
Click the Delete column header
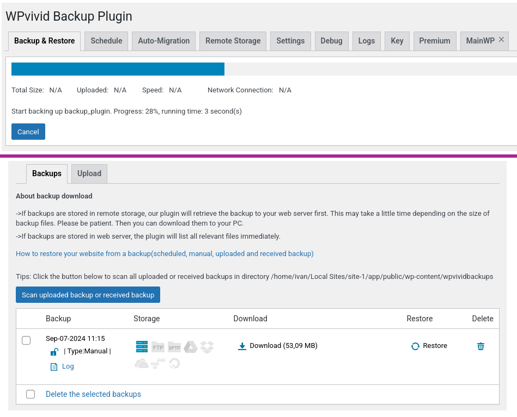(483, 319)
